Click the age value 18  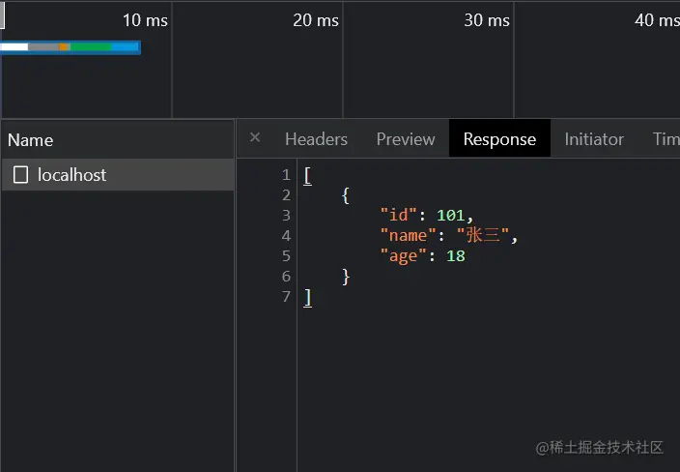point(456,255)
